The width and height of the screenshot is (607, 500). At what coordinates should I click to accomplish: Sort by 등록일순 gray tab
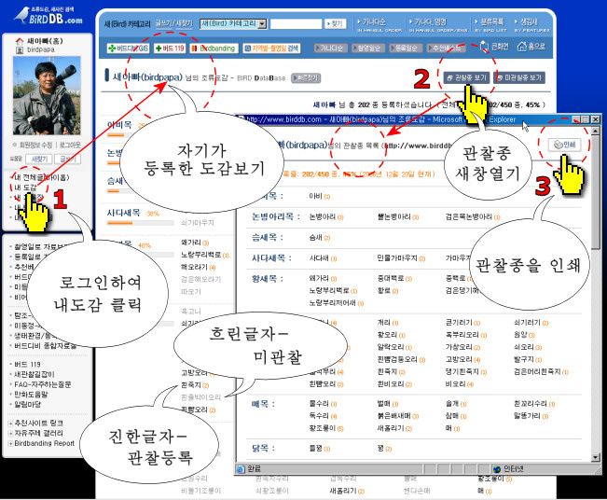click(x=404, y=48)
